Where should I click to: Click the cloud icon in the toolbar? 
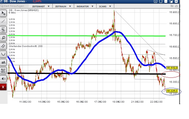(x=176, y=6)
